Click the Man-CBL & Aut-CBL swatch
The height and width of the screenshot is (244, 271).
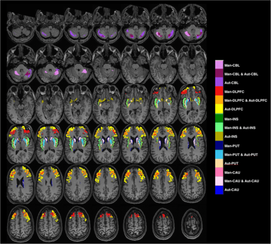point(219,73)
